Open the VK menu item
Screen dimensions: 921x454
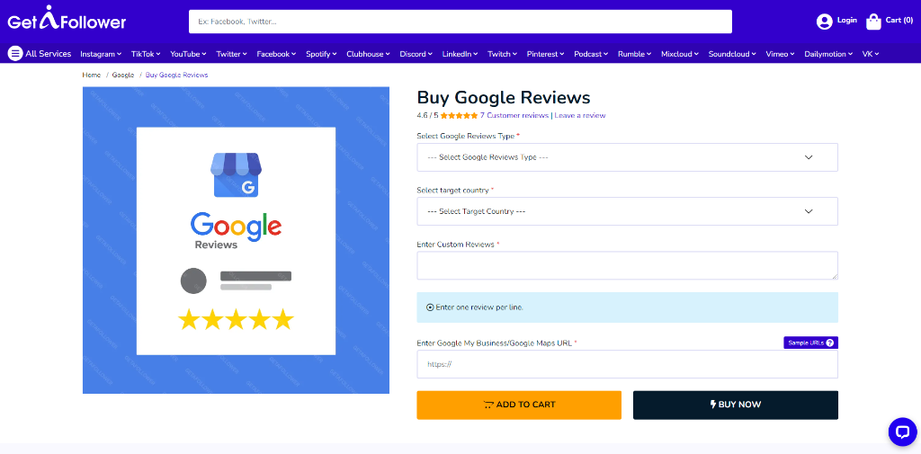(x=871, y=54)
